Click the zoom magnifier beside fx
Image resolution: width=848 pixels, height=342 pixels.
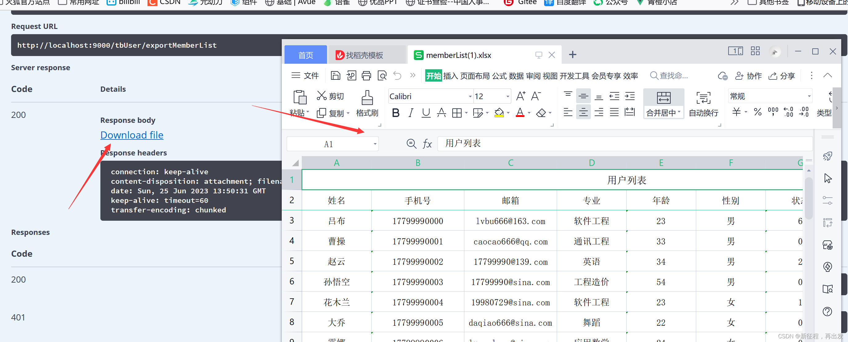(x=411, y=143)
